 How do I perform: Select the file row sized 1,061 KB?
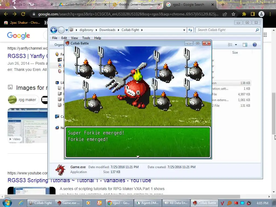231,100
